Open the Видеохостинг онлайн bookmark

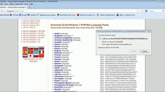click(x=47, y=15)
